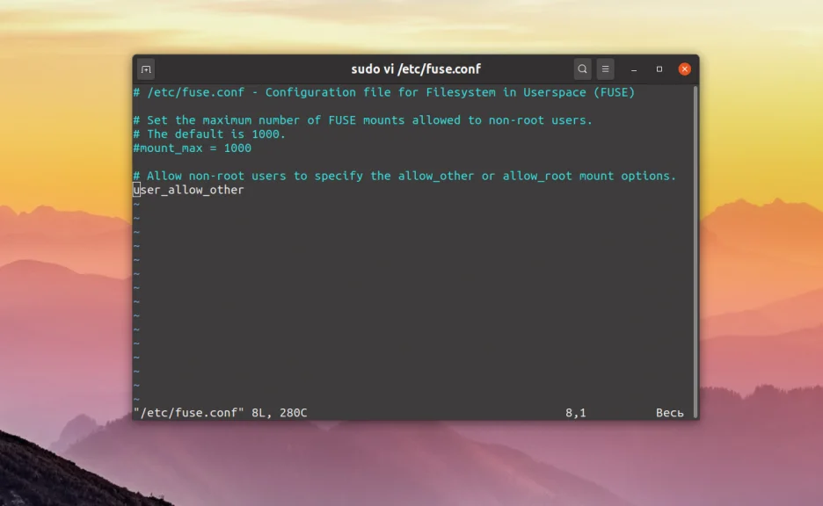Click the 8,1 cursor position indicator
Image resolution: width=823 pixels, height=506 pixels.
[x=575, y=411]
